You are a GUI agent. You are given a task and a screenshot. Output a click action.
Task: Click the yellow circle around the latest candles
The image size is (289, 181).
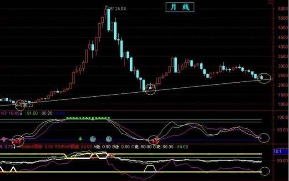[x=264, y=78]
